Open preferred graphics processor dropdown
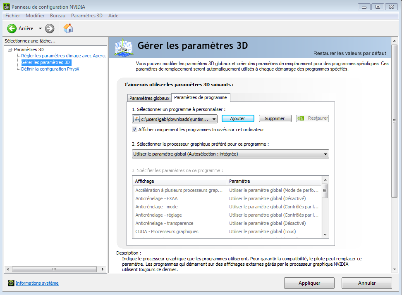This screenshot has height=295, width=402. point(230,154)
